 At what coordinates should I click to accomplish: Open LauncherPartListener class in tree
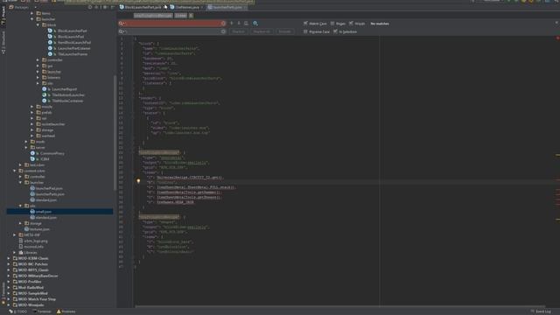pyautogui.click(x=73, y=48)
